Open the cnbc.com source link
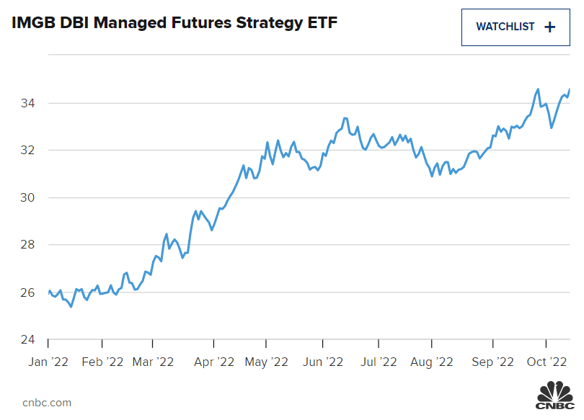 (x=47, y=403)
